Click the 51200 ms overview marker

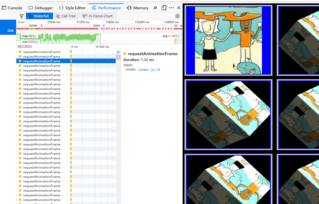[83, 22]
